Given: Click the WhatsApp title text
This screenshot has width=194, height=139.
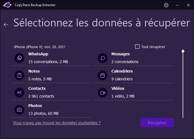Looking at the screenshot, I should [38, 54].
